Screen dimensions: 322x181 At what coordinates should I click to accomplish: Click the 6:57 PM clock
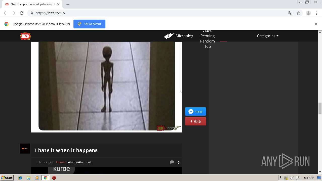point(309,178)
